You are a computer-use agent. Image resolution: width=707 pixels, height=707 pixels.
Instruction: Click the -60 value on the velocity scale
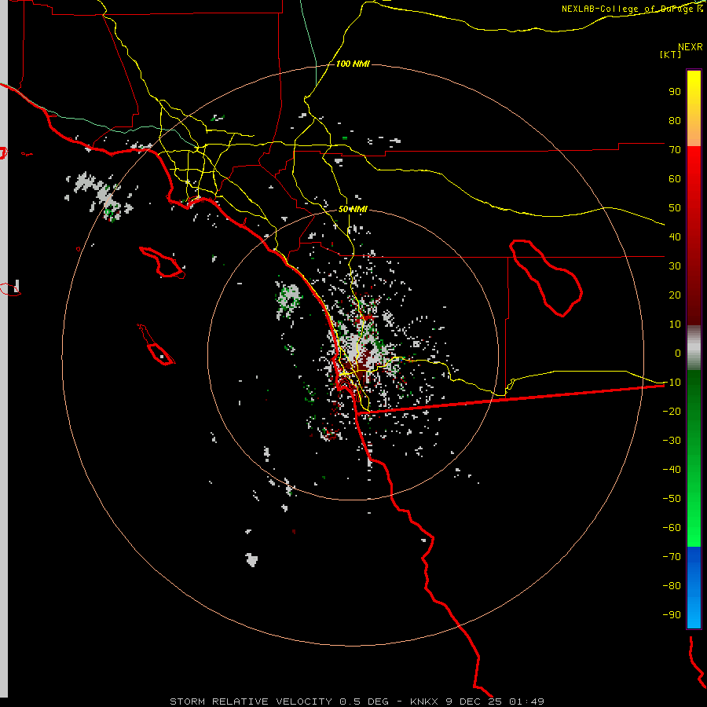coord(672,528)
